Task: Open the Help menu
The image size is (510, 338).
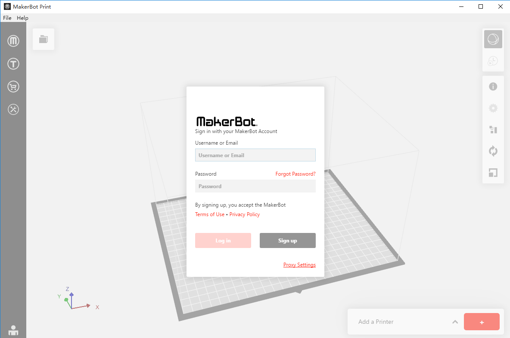Action: [x=22, y=18]
